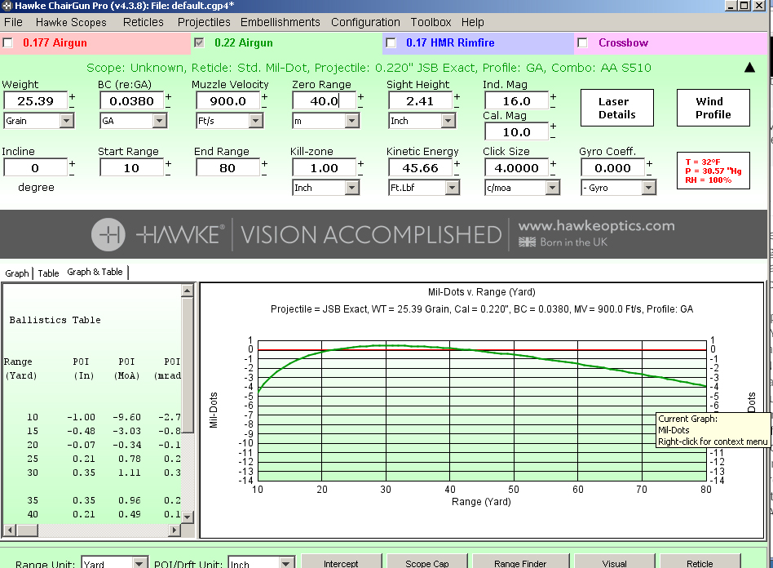Click the hawkeoptics.com website link
Image resolution: width=773 pixels, height=568 pixels.
pos(597,226)
